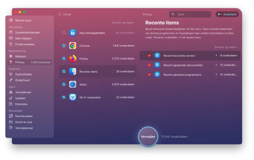The image size is (254, 160).
Task: Click the Groot en oud folder icon
Action: [x=11, y=122]
